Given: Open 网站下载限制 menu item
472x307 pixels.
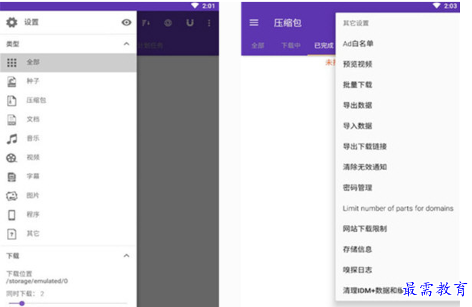Looking at the screenshot, I should 365,229.
